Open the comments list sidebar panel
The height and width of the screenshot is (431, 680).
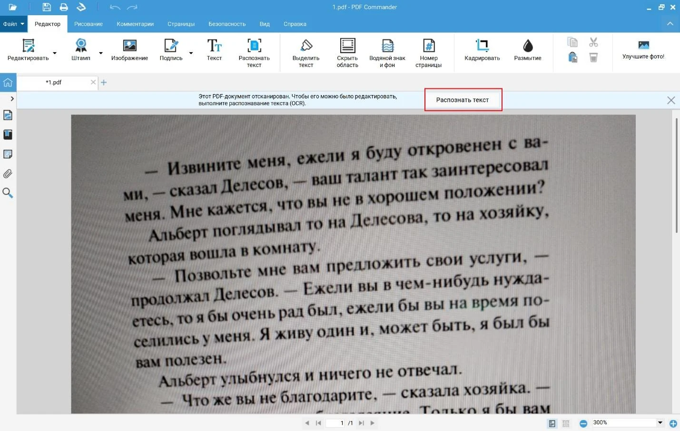click(x=8, y=154)
